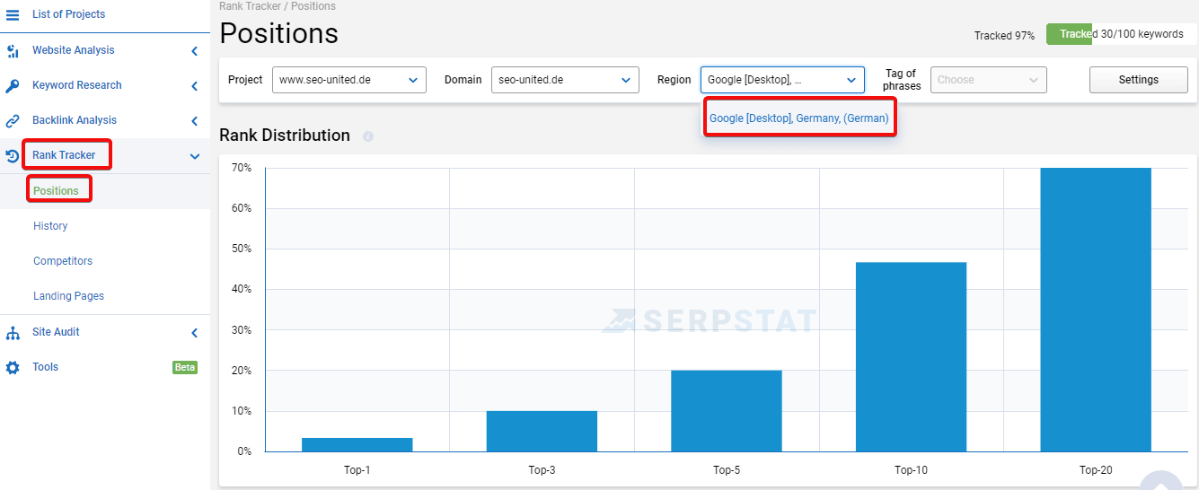The image size is (1199, 490).
Task: Open the Backlink Analysis menu item
Action: tap(75, 120)
